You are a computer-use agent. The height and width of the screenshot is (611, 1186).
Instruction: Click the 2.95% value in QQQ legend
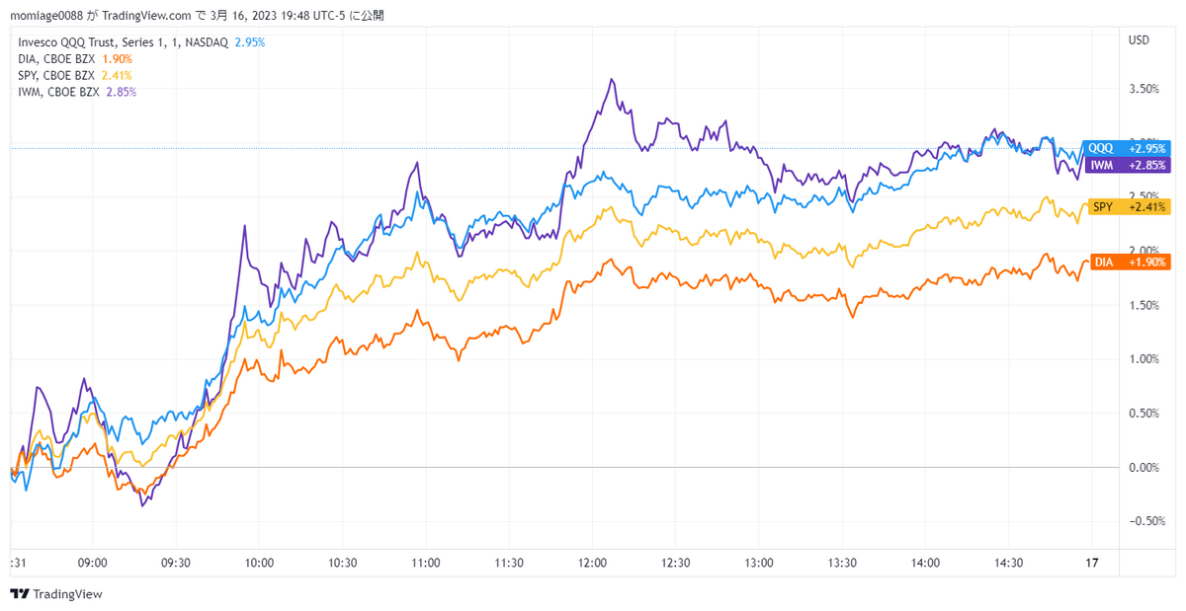[x=249, y=42]
